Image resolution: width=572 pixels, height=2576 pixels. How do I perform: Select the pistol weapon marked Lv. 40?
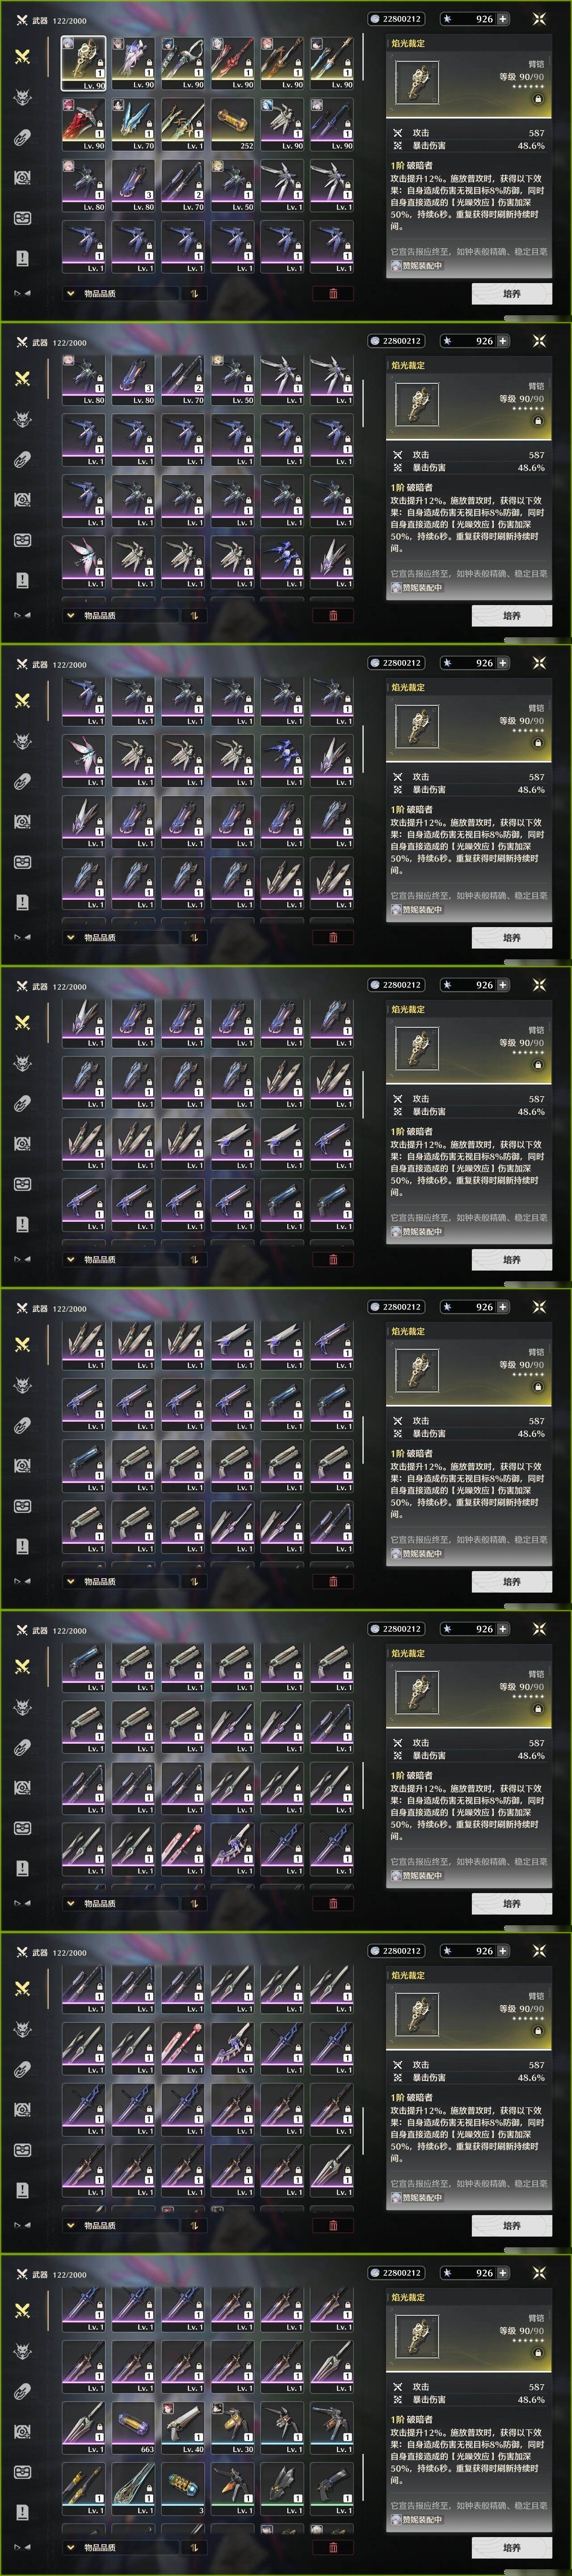click(x=183, y=2428)
